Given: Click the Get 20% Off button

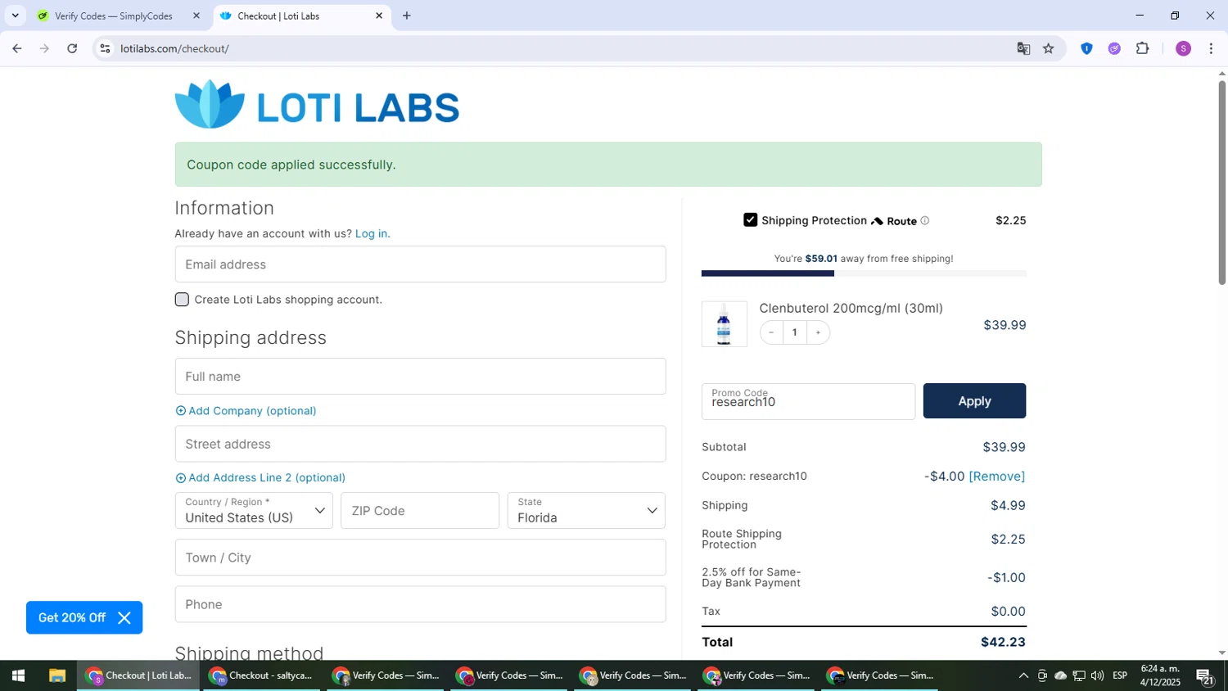Looking at the screenshot, I should pos(72,618).
